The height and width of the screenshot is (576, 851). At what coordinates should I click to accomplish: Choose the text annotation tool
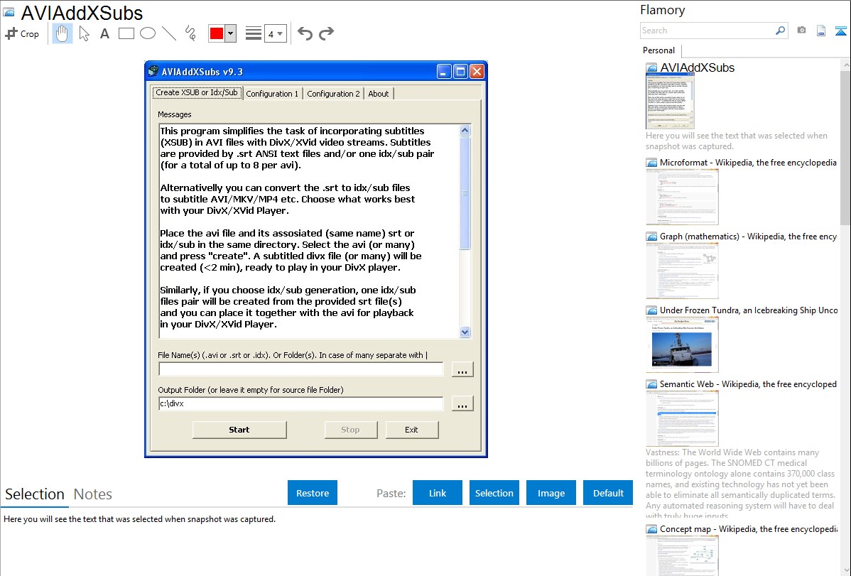coord(104,33)
